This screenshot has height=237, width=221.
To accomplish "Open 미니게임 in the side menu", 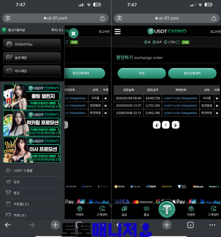I will (x=32, y=71).
